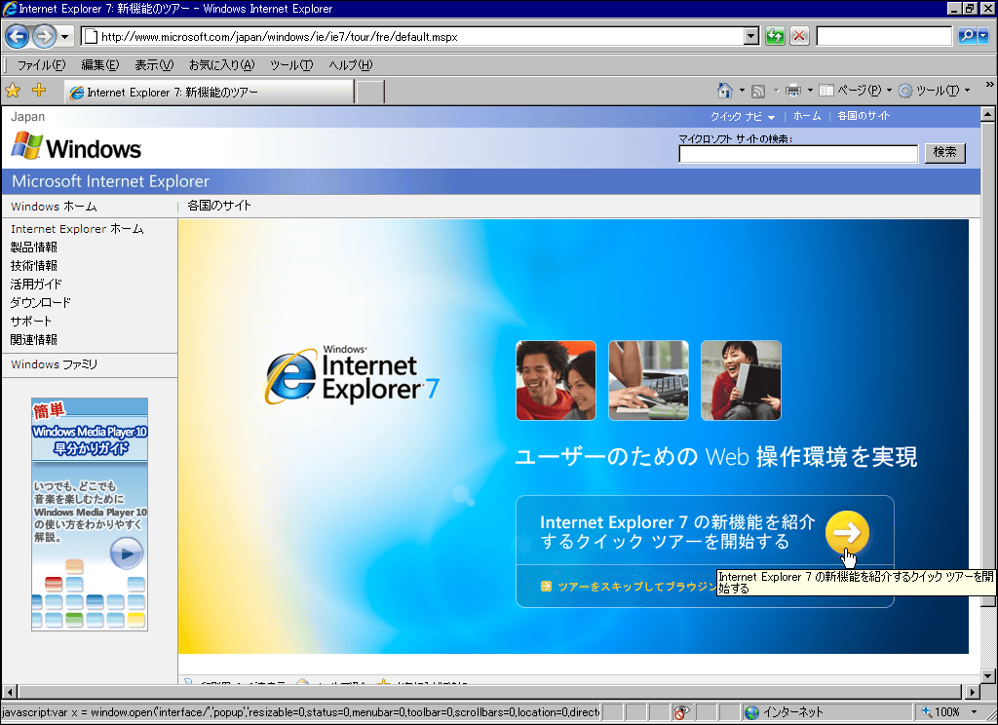Open 関連情報 sidebar link
The image size is (998, 725).
pyautogui.click(x=34, y=339)
